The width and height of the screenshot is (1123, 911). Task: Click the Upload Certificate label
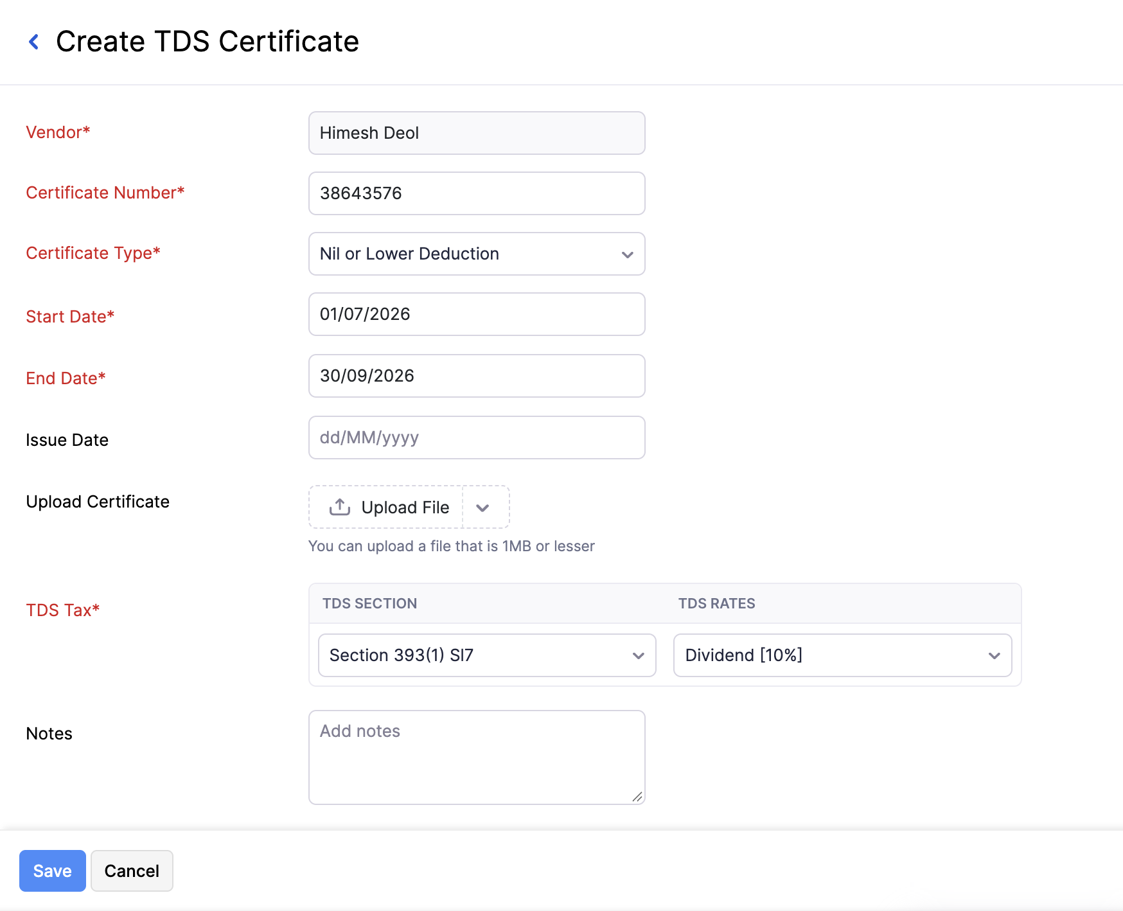click(98, 502)
